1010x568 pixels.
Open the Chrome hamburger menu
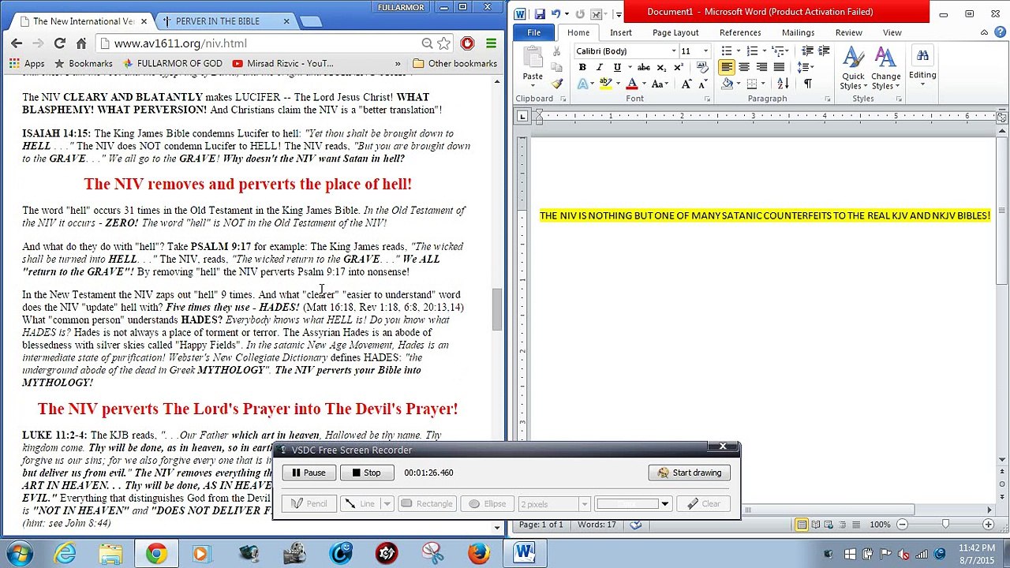pyautogui.click(x=491, y=43)
